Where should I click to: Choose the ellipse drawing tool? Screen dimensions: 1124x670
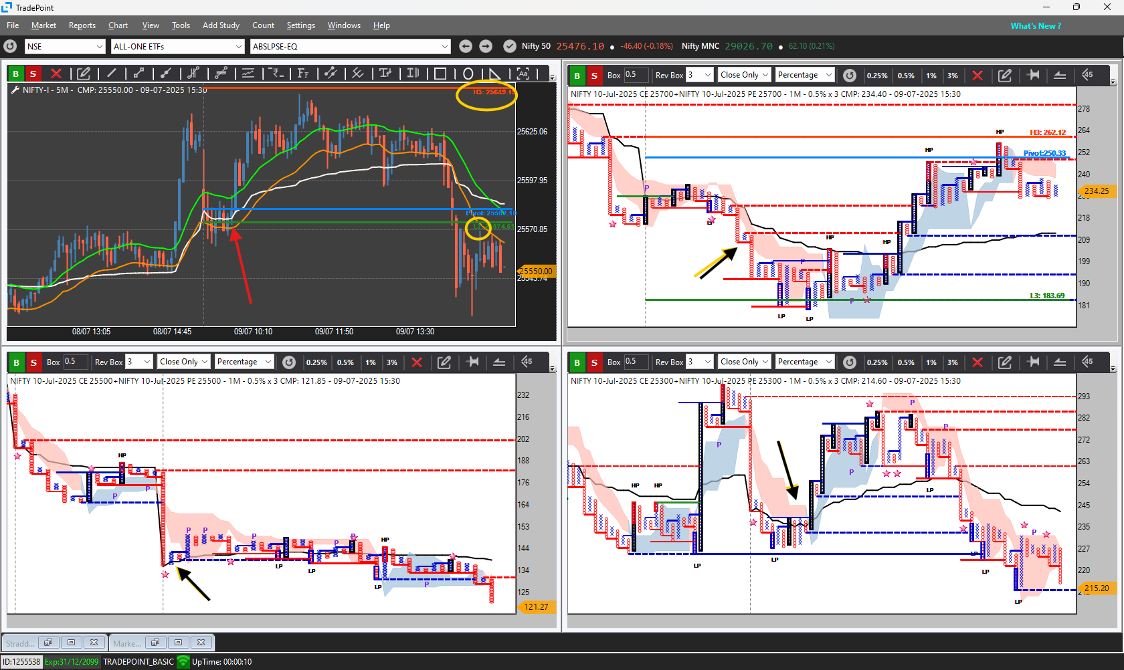click(468, 74)
